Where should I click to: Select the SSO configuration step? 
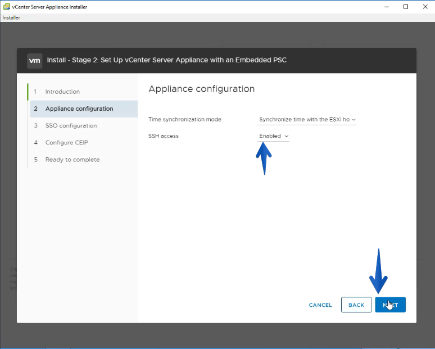click(x=84, y=125)
